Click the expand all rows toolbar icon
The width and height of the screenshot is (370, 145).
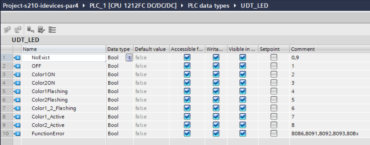(52, 29)
